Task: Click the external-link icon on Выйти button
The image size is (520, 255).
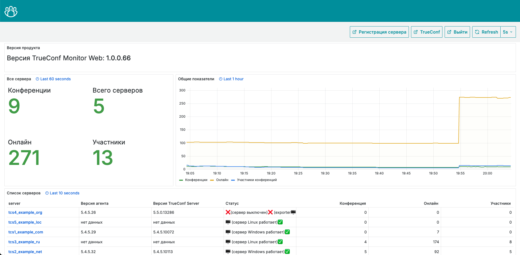Action: tap(449, 32)
